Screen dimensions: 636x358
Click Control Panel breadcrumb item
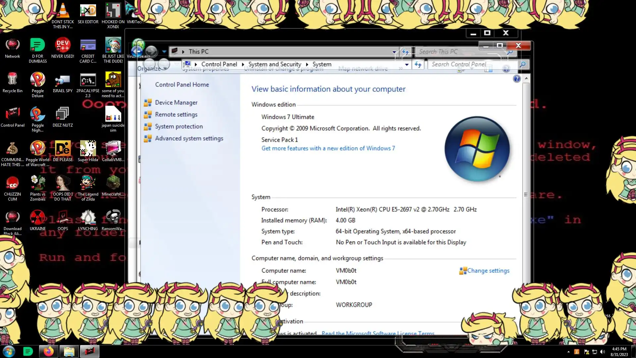pos(219,64)
